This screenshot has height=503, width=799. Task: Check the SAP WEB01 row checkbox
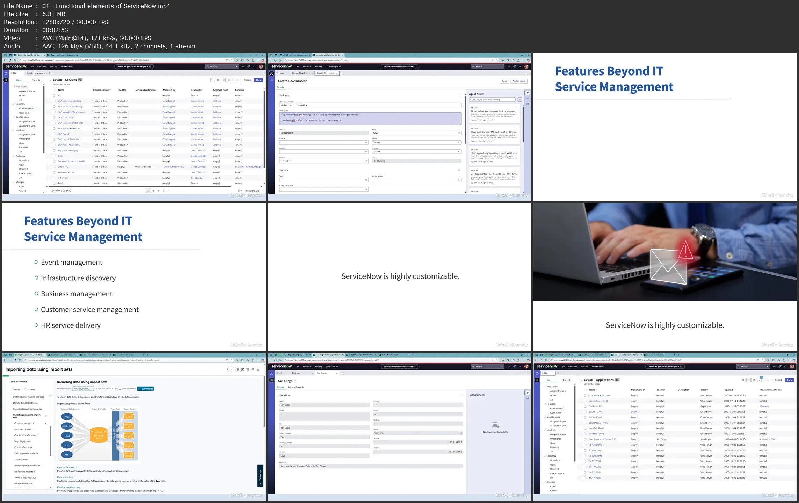(x=585, y=461)
